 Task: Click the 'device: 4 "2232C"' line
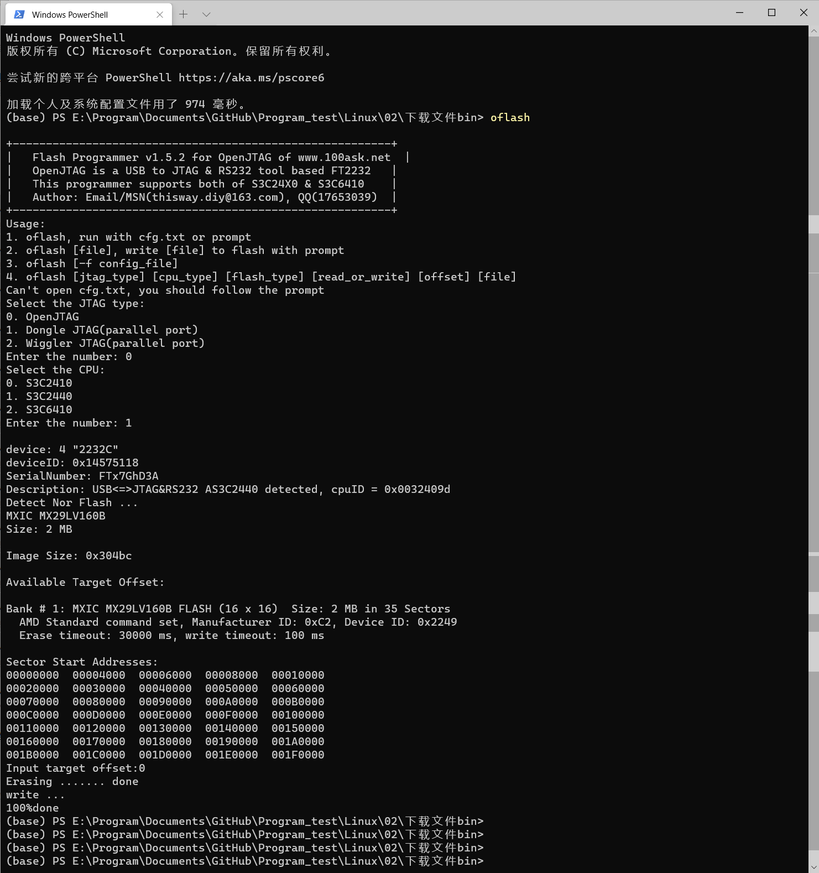tap(62, 450)
